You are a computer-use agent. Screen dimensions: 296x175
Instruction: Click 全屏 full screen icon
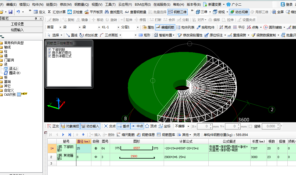tap(278, 12)
